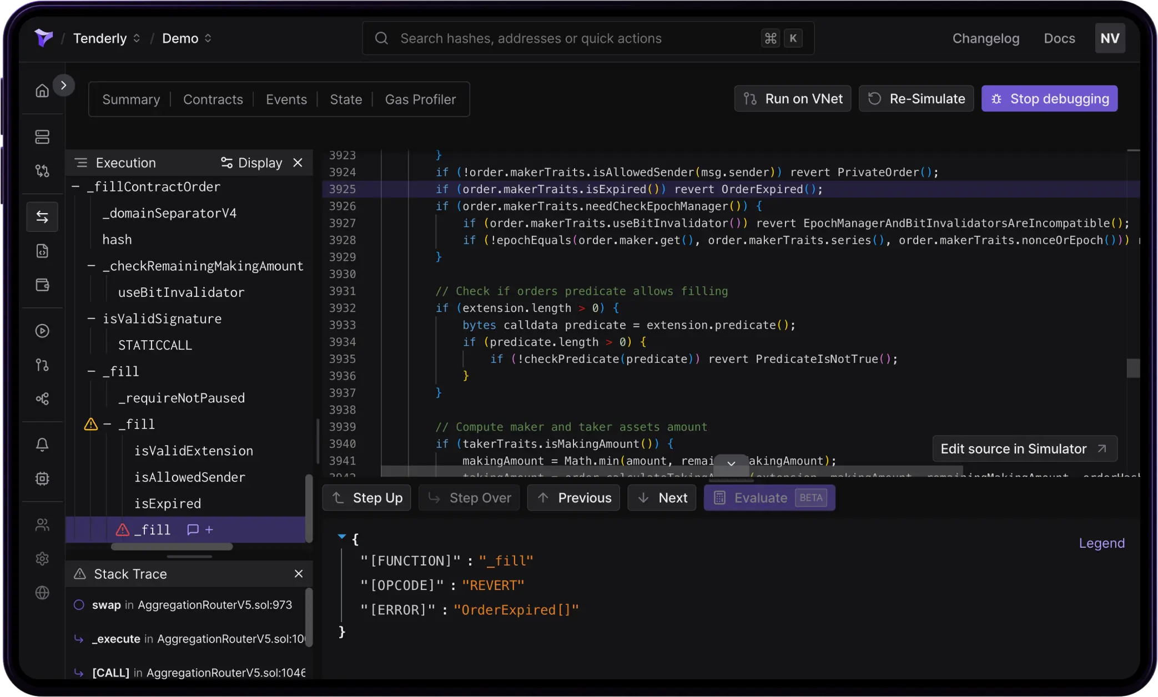
Task: Collapse the _checkRemainingMakingAmount node
Action: click(92, 266)
